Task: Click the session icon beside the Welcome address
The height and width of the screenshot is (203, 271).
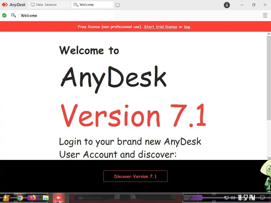Action: (13, 15)
